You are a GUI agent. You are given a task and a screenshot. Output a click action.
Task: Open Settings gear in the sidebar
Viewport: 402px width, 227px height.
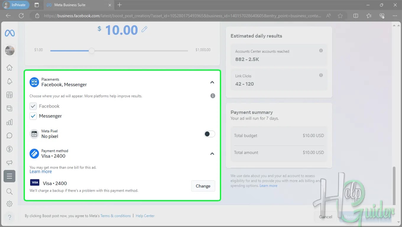coord(9,204)
